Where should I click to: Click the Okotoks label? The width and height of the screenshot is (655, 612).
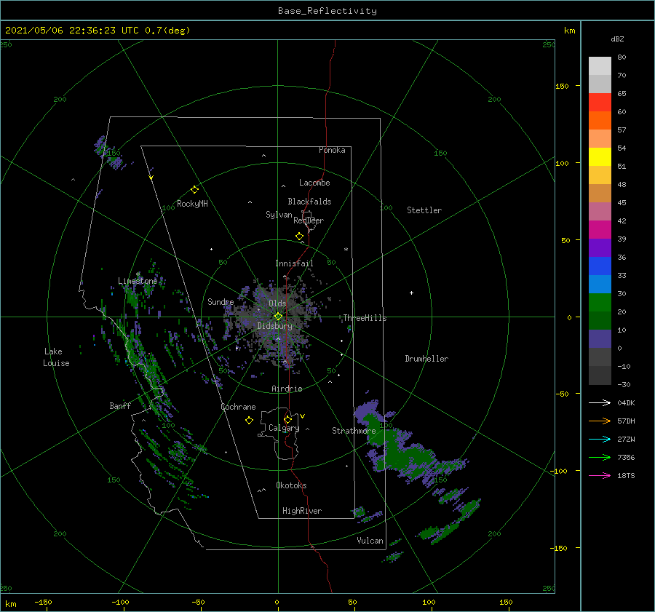[291, 485]
